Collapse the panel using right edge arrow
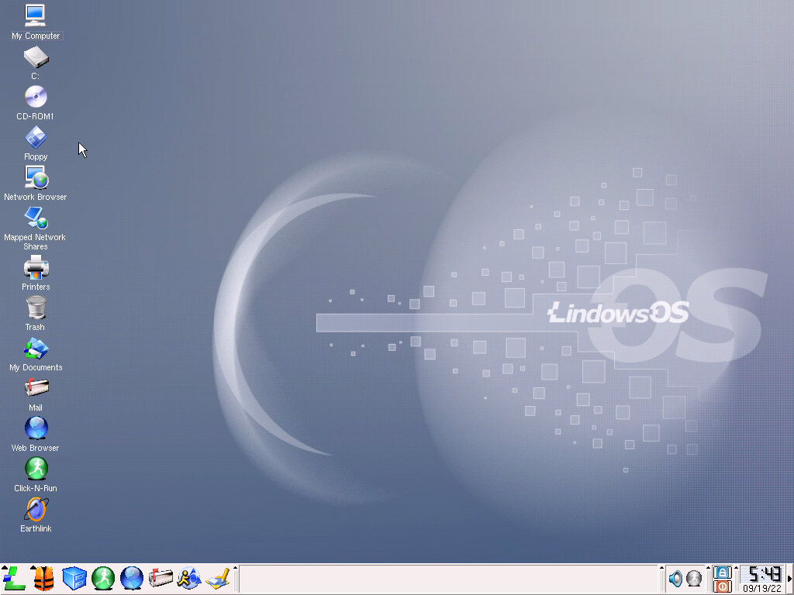794x595 pixels. coord(790,579)
